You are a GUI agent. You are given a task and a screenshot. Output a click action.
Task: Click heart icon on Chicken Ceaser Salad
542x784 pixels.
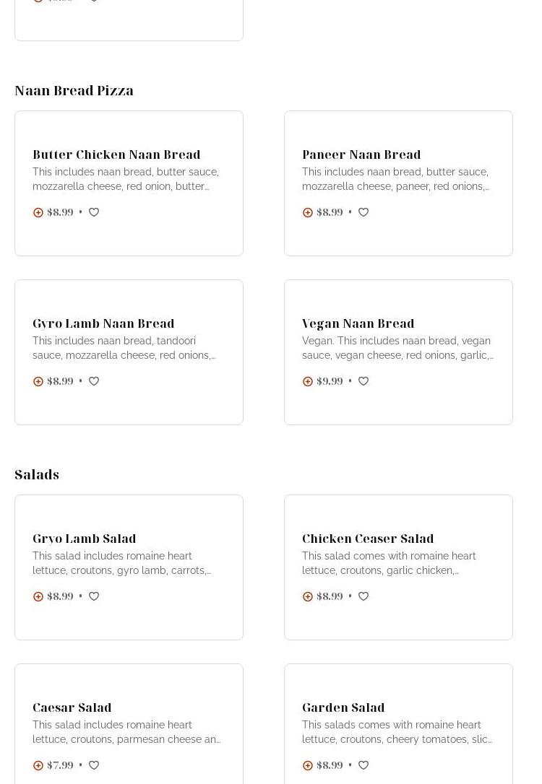click(x=364, y=596)
